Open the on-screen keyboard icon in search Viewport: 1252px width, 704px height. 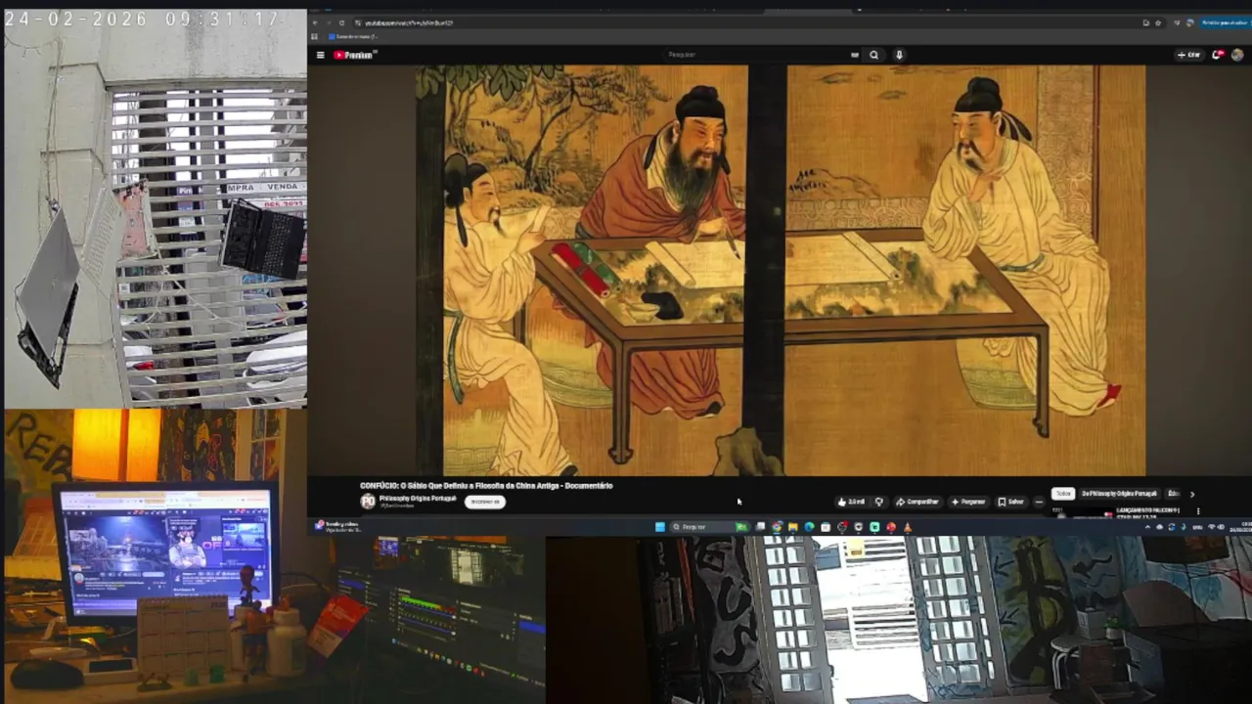(x=855, y=55)
